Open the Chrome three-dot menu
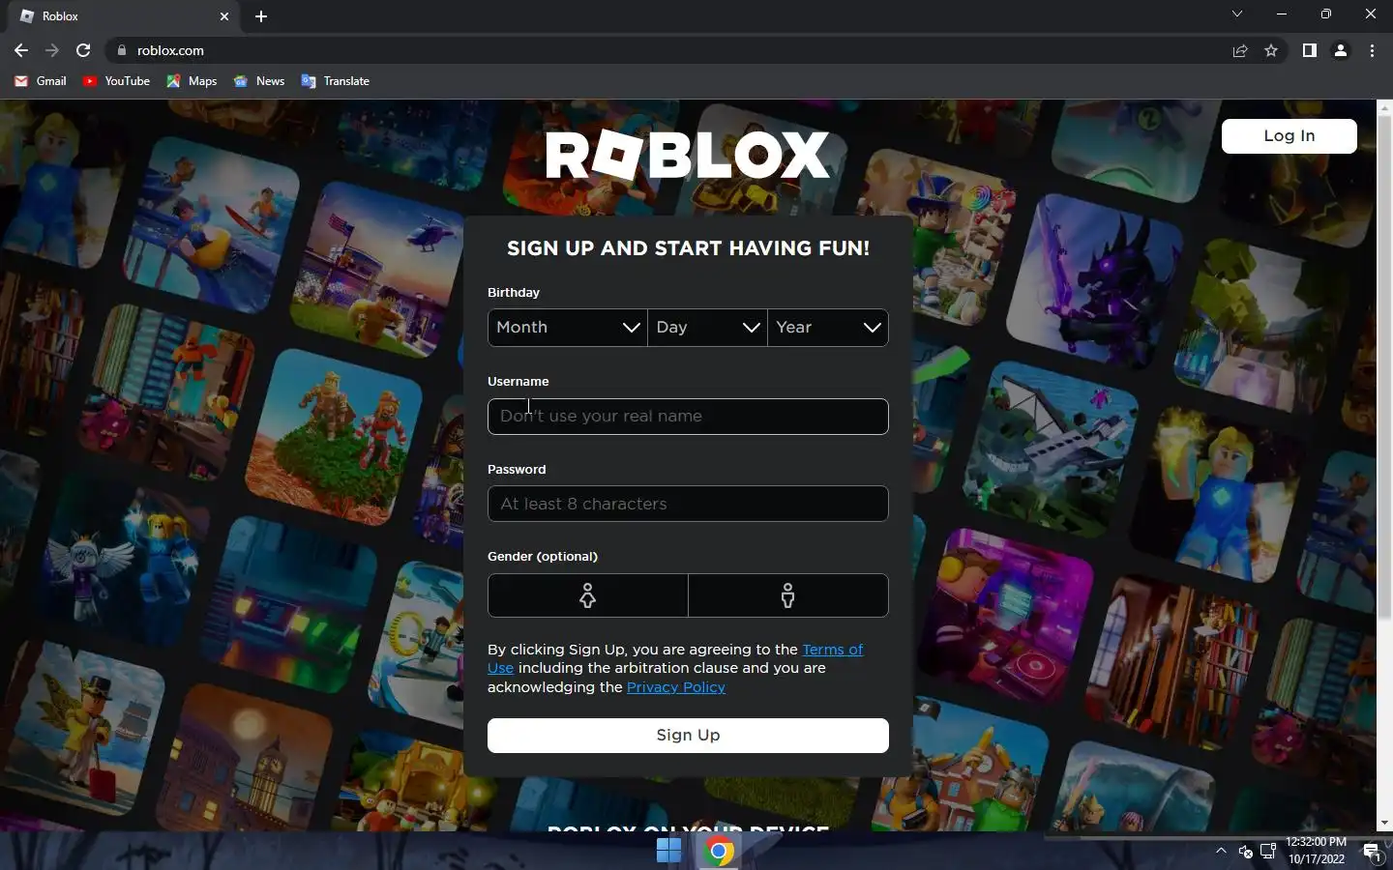The image size is (1393, 870). (x=1372, y=50)
